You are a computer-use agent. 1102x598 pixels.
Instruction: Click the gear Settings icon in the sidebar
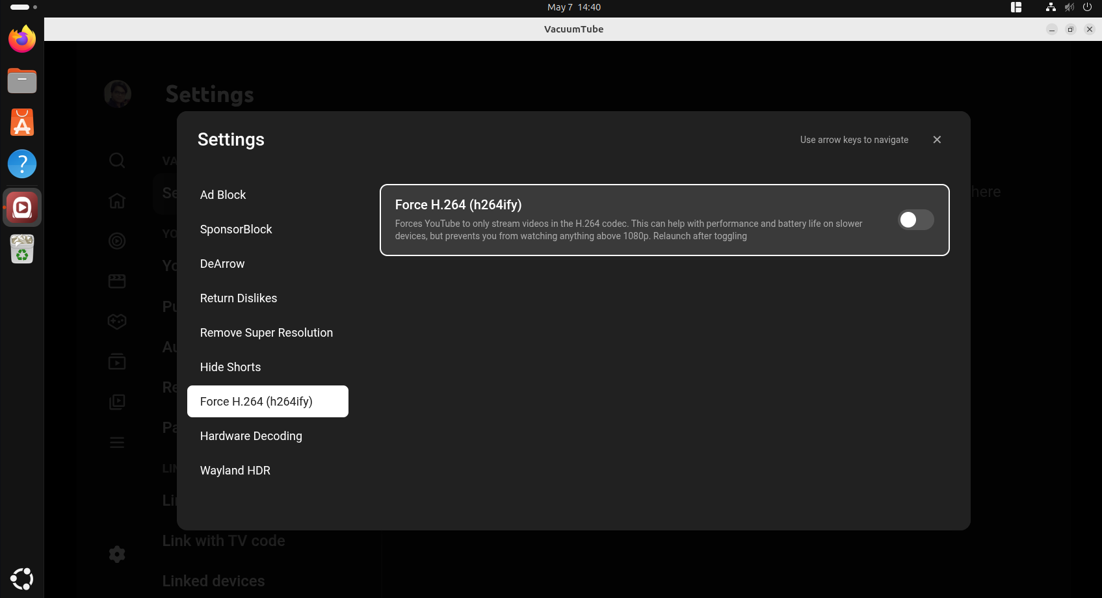[117, 554]
